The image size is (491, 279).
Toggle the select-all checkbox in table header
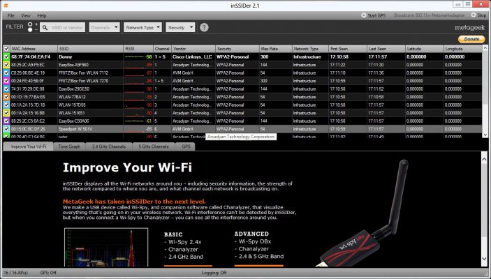(6, 49)
